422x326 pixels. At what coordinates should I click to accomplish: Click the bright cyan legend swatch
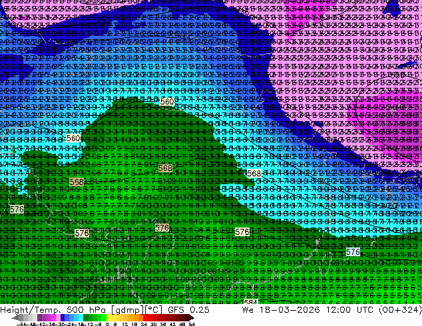click(81, 318)
